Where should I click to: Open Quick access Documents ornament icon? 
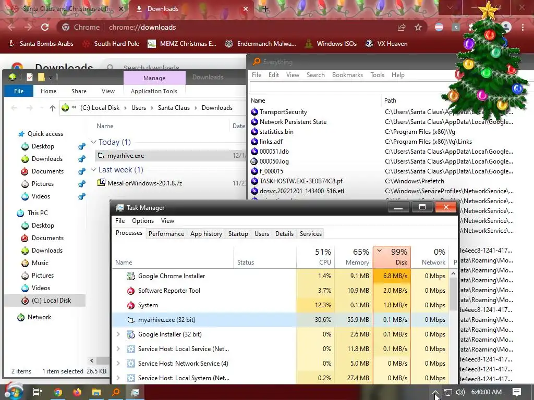click(25, 171)
